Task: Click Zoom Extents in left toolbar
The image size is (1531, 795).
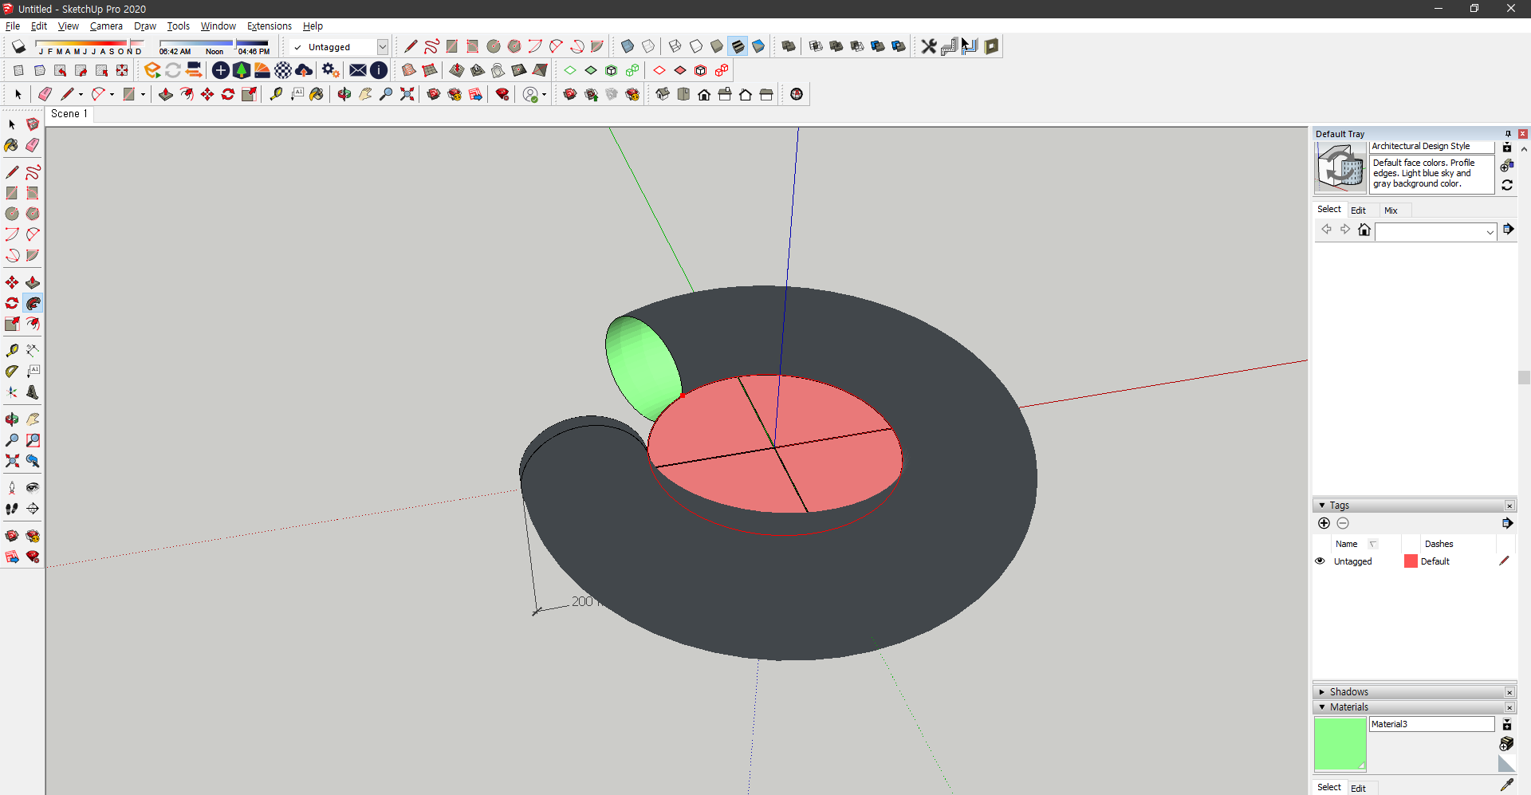Action: pyautogui.click(x=12, y=461)
